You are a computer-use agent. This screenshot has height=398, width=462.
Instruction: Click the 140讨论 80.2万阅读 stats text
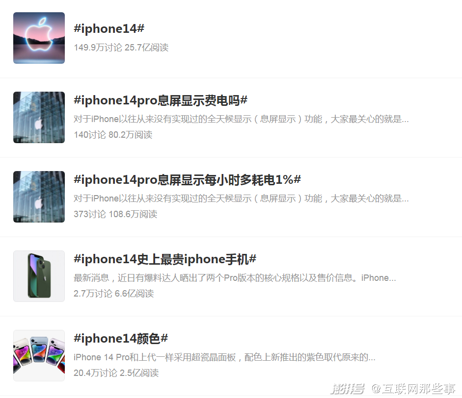click(x=113, y=135)
